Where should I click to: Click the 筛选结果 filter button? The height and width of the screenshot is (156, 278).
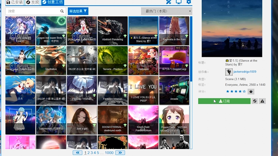(78, 11)
